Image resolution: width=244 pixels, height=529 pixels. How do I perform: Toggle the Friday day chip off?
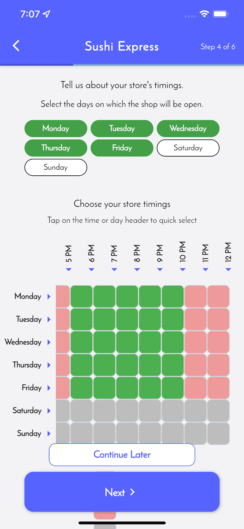tap(122, 148)
